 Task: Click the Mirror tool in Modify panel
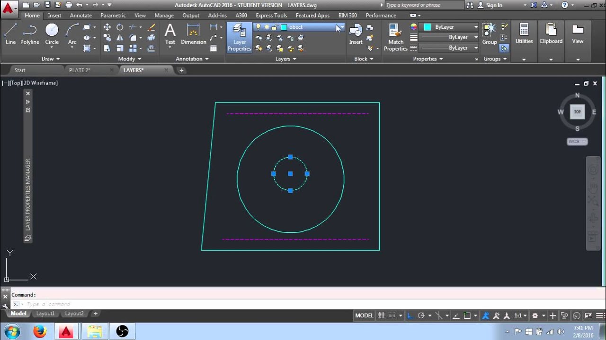click(120, 38)
